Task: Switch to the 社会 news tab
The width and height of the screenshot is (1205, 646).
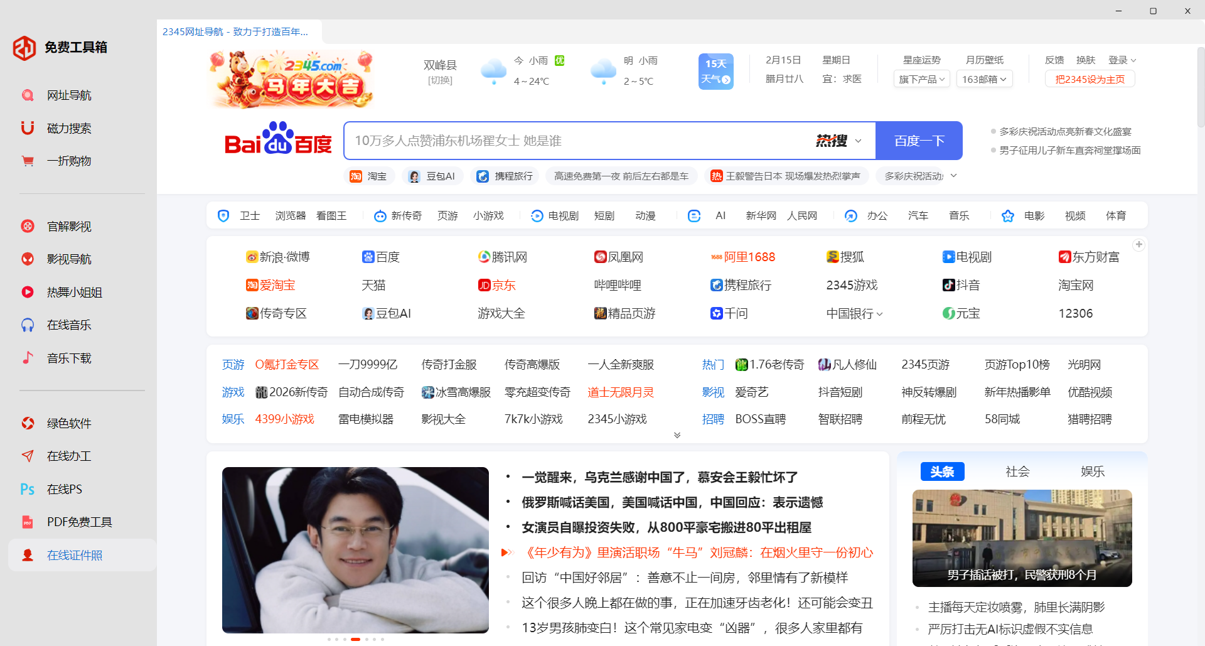Action: point(1017,471)
